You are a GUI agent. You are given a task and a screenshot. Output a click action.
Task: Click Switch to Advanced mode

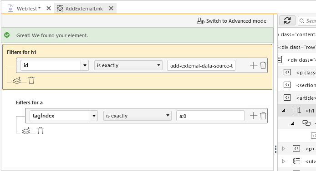click(x=232, y=21)
